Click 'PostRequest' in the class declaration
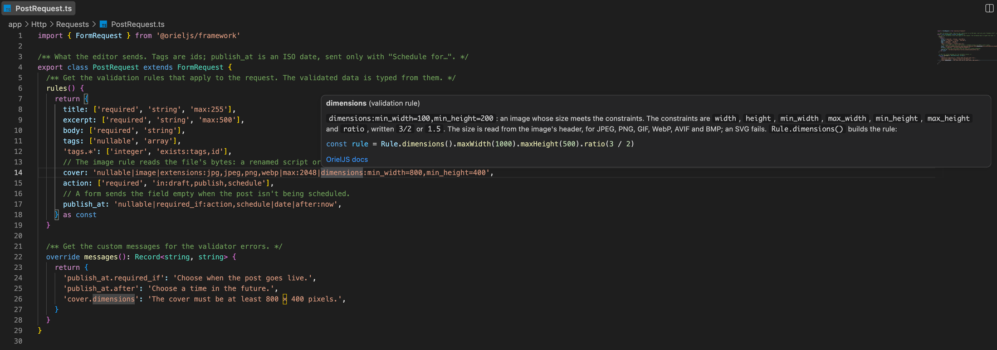The height and width of the screenshot is (350, 997). pyautogui.click(x=115, y=67)
